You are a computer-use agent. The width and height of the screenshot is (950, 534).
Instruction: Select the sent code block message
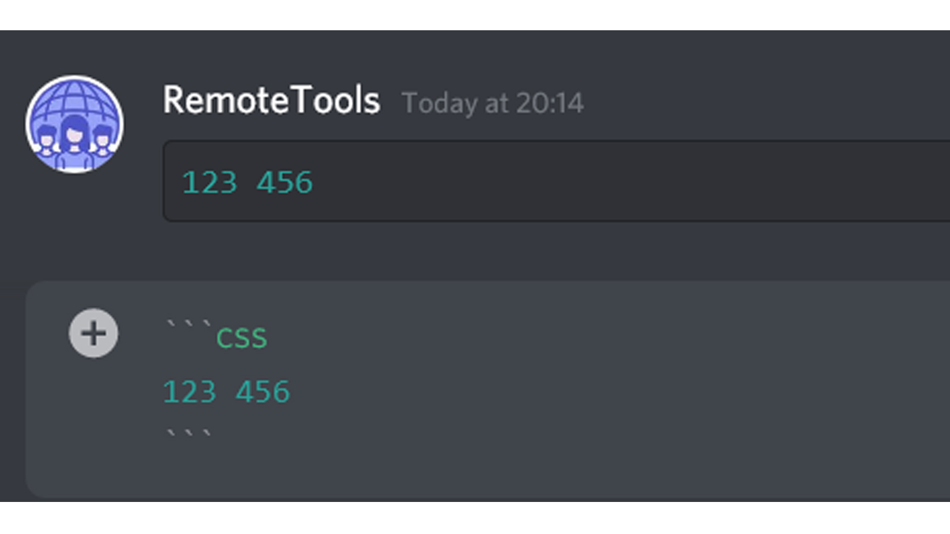[557, 182]
